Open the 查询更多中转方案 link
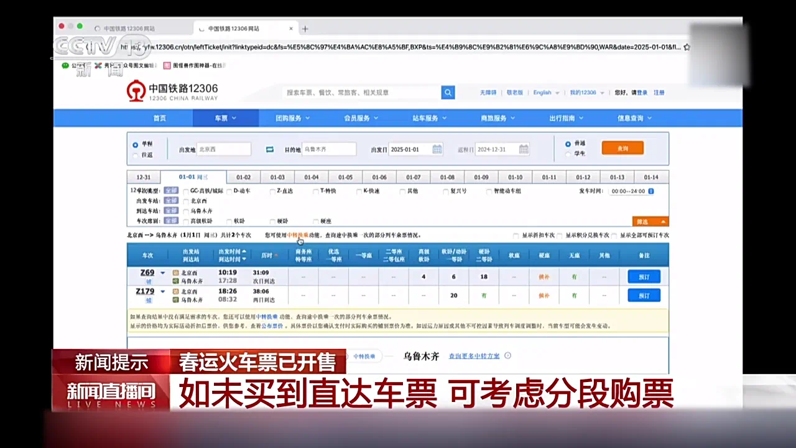796x448 pixels. (x=474, y=355)
